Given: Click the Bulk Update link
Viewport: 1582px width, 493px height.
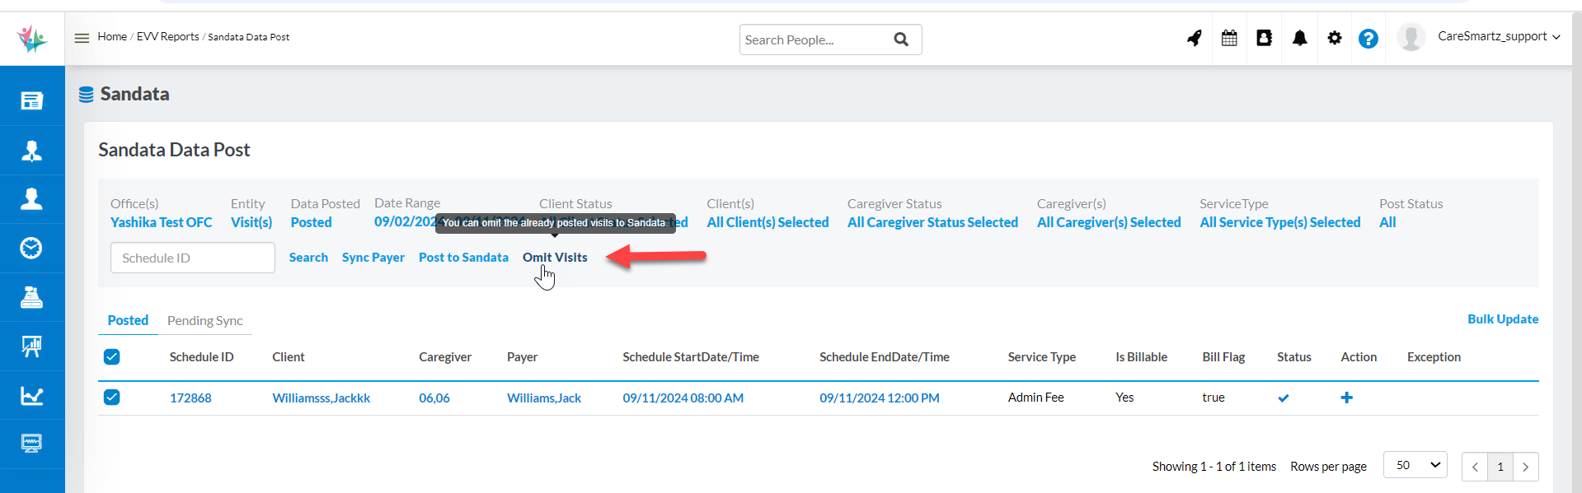Looking at the screenshot, I should pyautogui.click(x=1502, y=319).
